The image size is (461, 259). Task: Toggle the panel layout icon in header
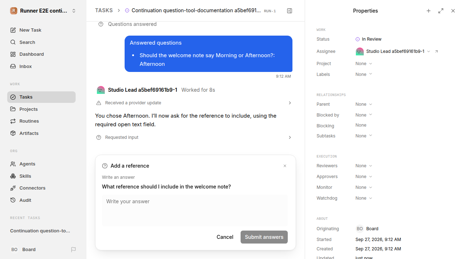[x=290, y=11]
